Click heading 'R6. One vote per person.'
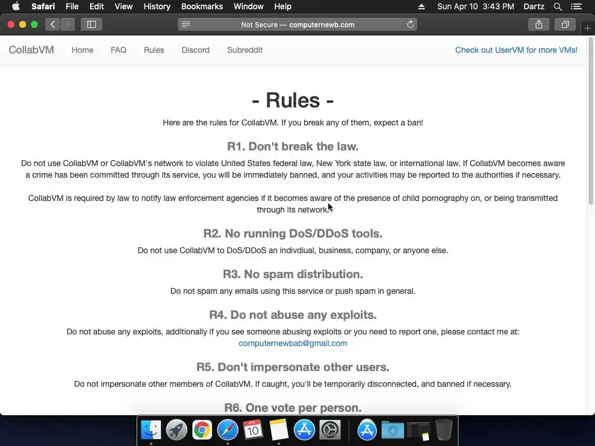Screen dimensions: 595x446 tap(293, 408)
